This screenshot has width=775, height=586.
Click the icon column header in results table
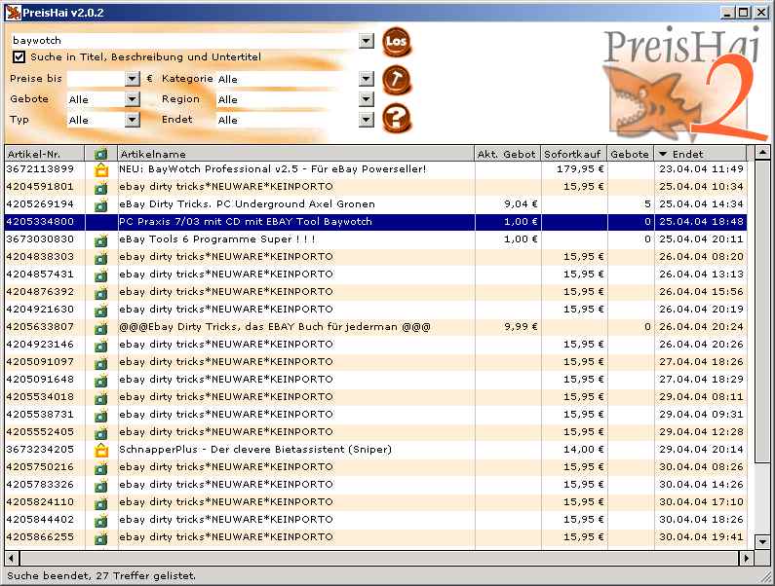pos(100,154)
